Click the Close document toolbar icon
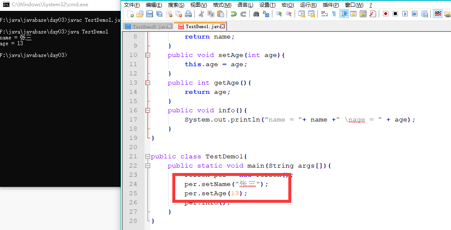451x230 pixels. pos(169,14)
